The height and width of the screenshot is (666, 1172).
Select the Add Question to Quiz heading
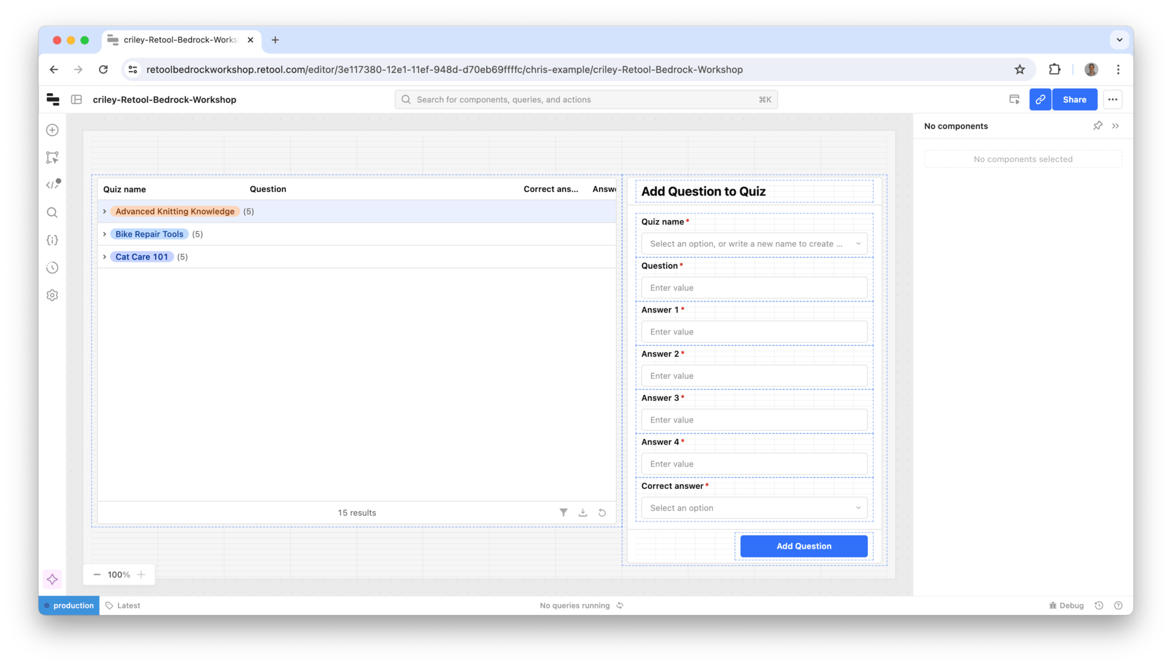tap(703, 191)
